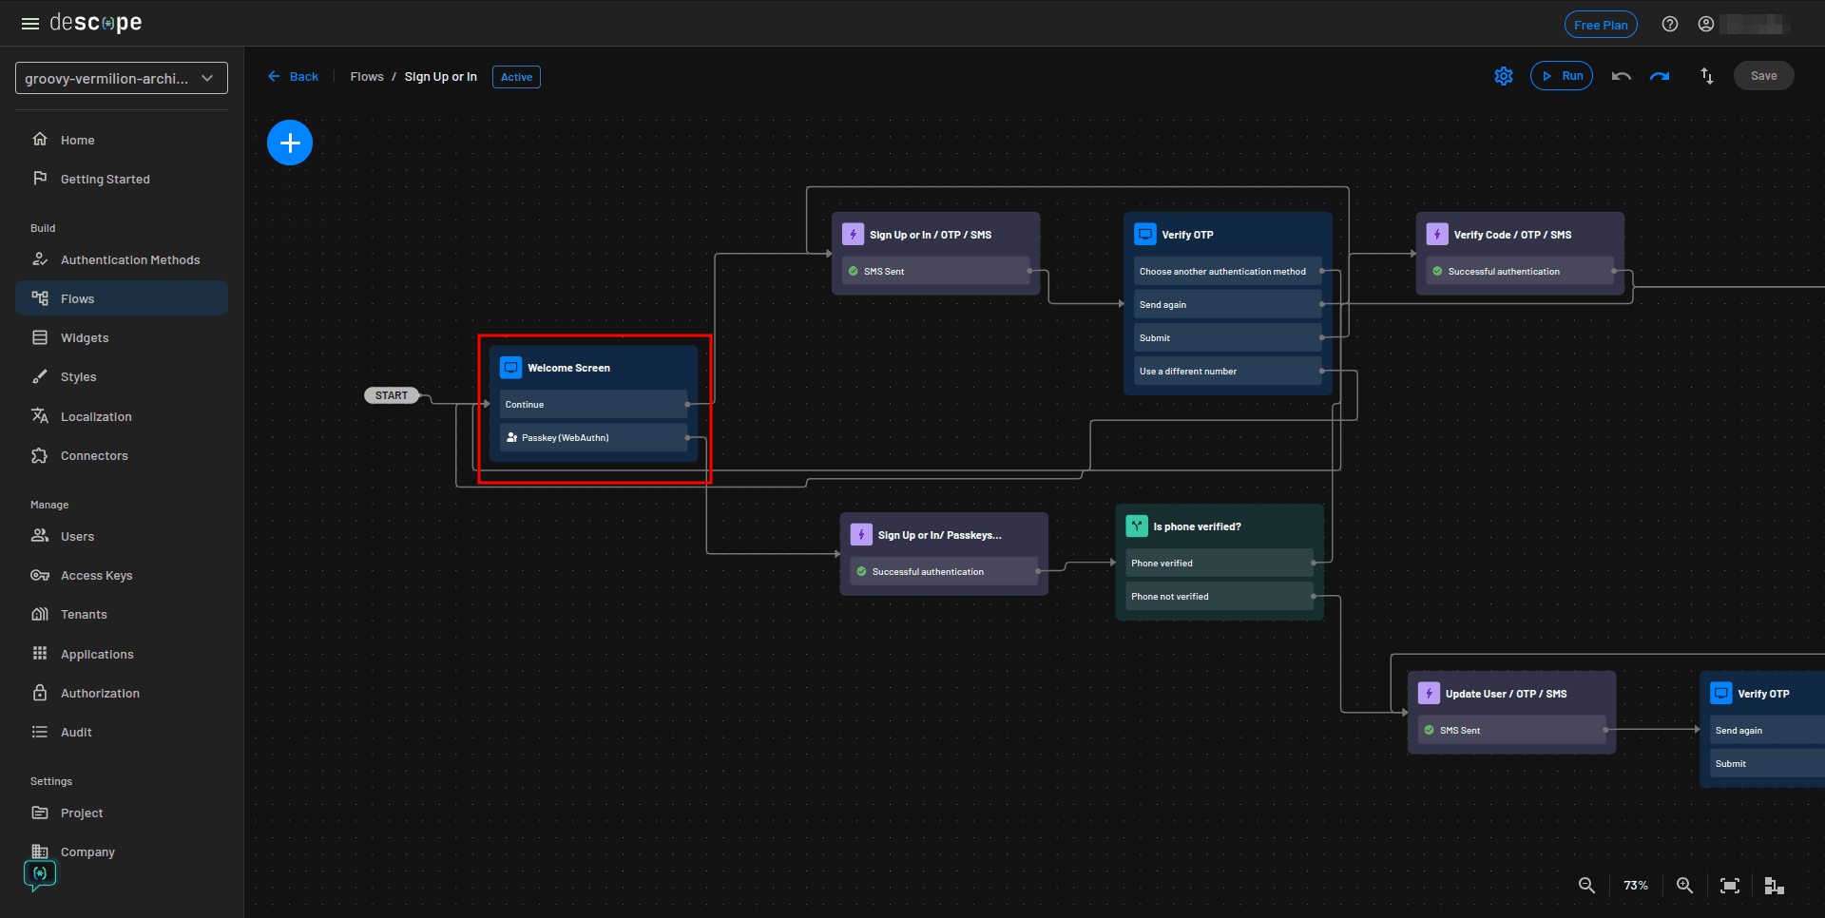Open the help question mark icon
This screenshot has width=1825, height=918.
tap(1670, 24)
